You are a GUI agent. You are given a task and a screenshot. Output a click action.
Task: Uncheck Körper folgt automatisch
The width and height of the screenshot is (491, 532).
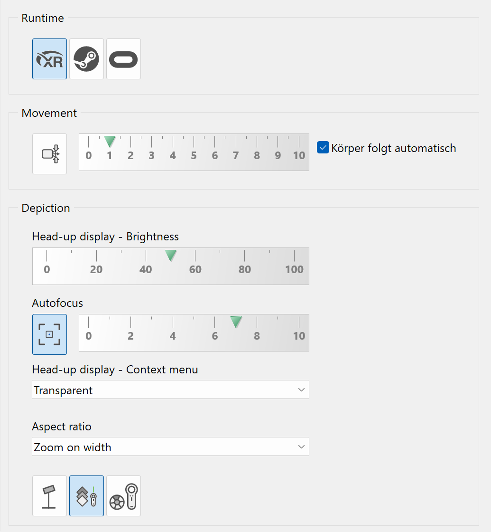point(323,148)
